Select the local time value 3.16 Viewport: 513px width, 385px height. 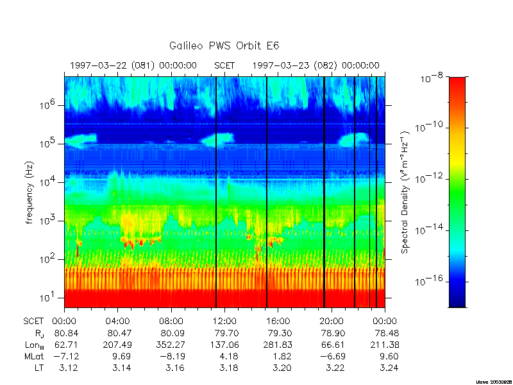[175, 368]
